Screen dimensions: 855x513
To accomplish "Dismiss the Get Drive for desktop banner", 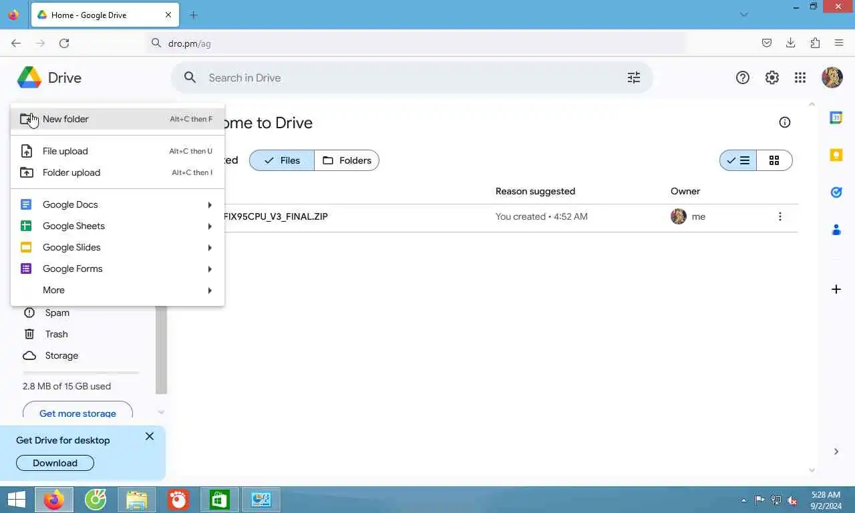I will click(x=150, y=436).
